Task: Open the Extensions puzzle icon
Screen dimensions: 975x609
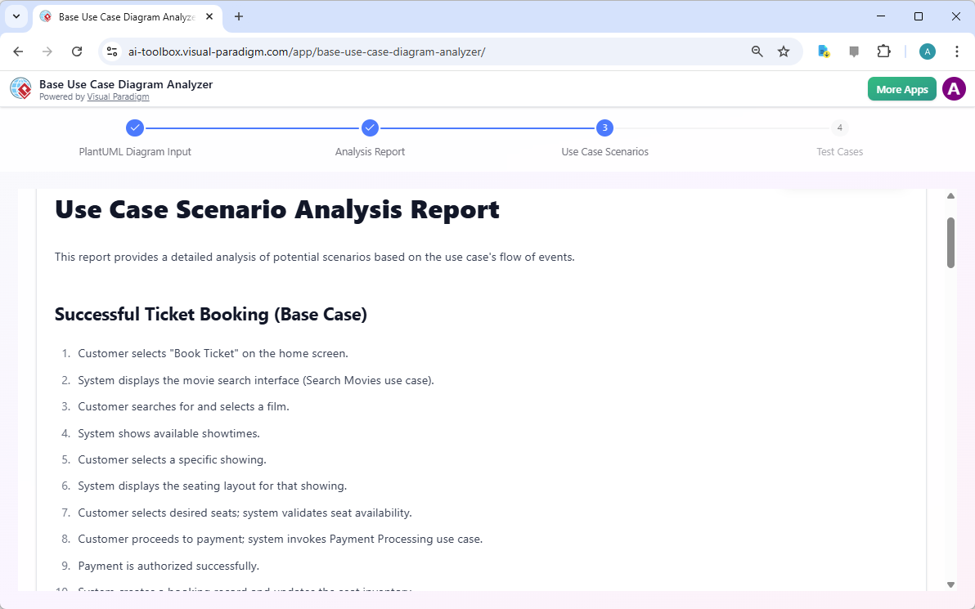Action: point(883,51)
